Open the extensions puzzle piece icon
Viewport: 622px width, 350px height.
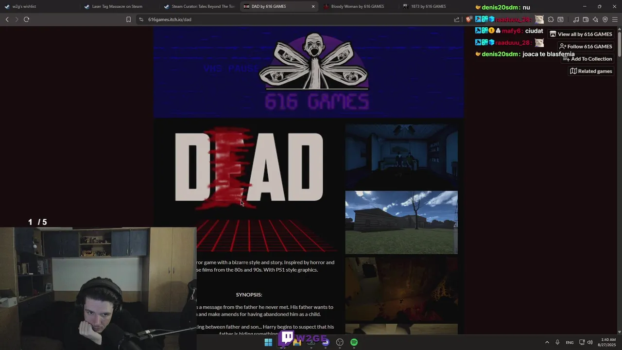(x=551, y=19)
